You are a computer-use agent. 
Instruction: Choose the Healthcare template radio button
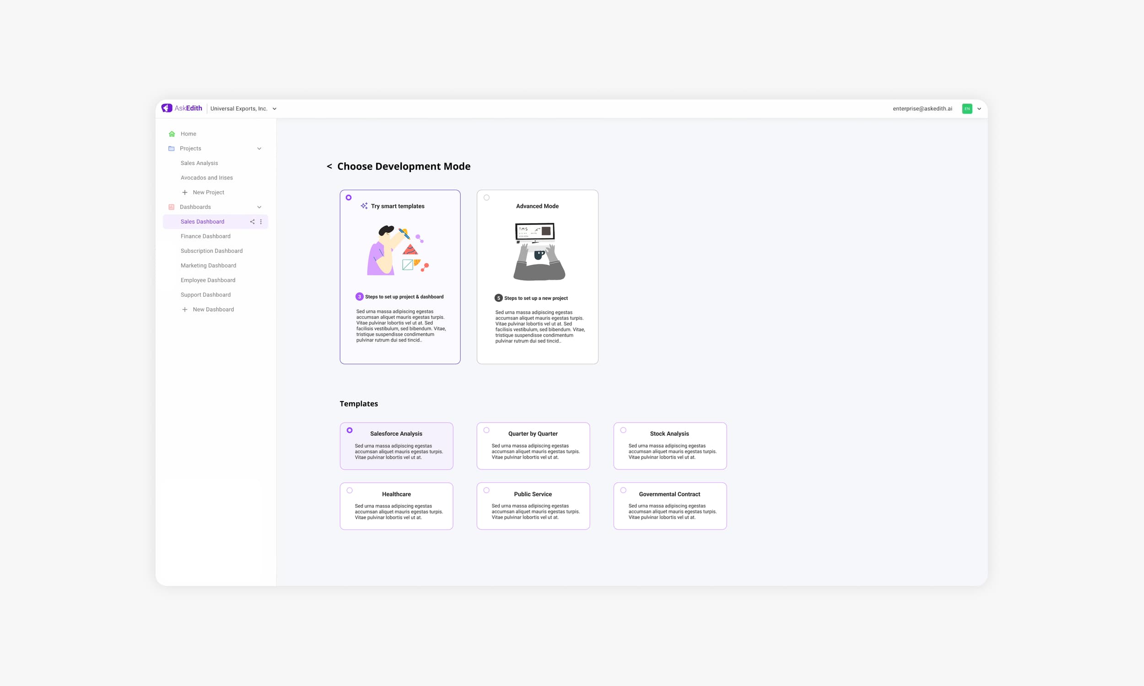coord(350,490)
